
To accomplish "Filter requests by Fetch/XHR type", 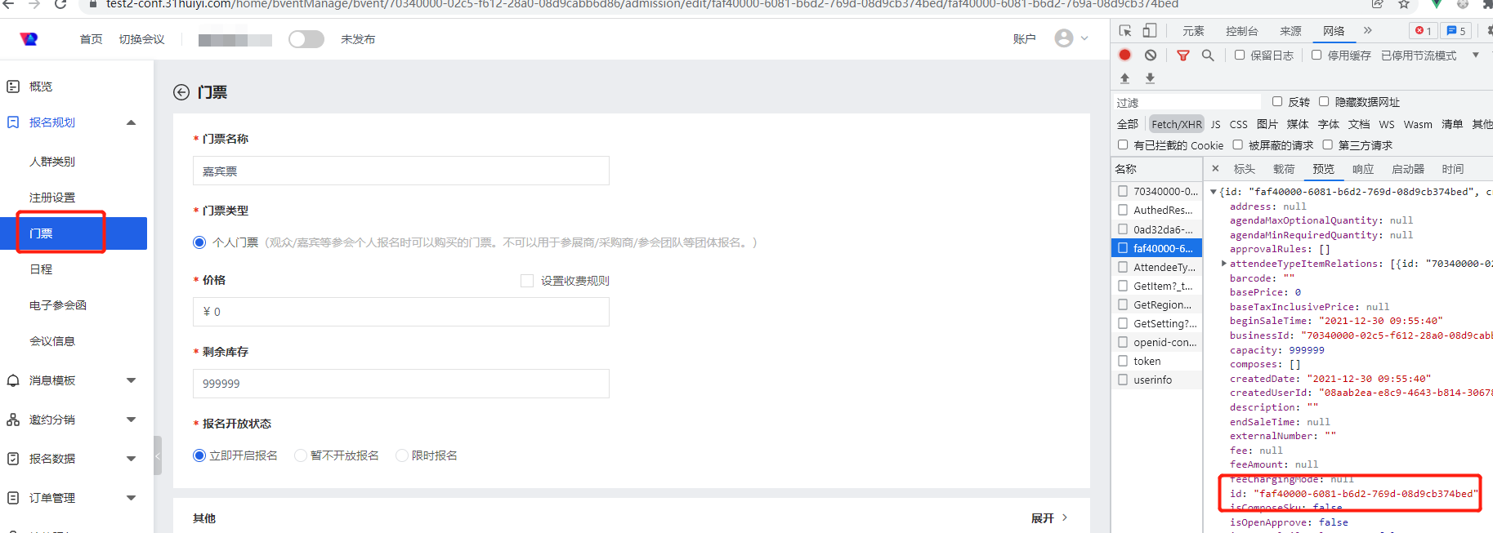I will pos(1177,124).
